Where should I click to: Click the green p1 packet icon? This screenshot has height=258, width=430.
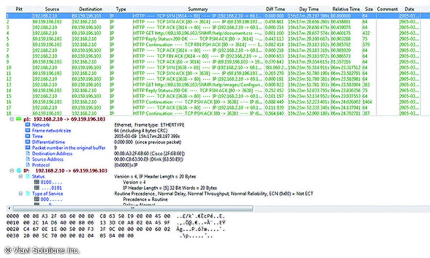click(x=19, y=119)
